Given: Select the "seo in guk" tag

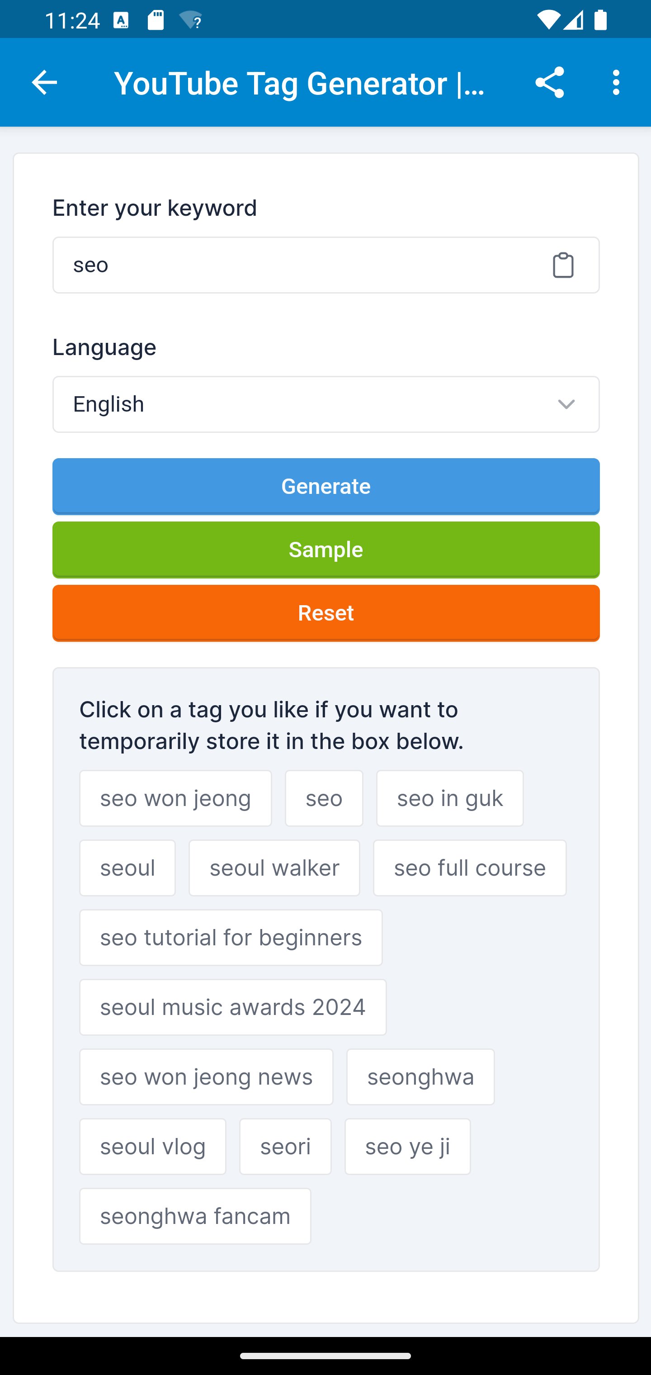Looking at the screenshot, I should tap(449, 798).
